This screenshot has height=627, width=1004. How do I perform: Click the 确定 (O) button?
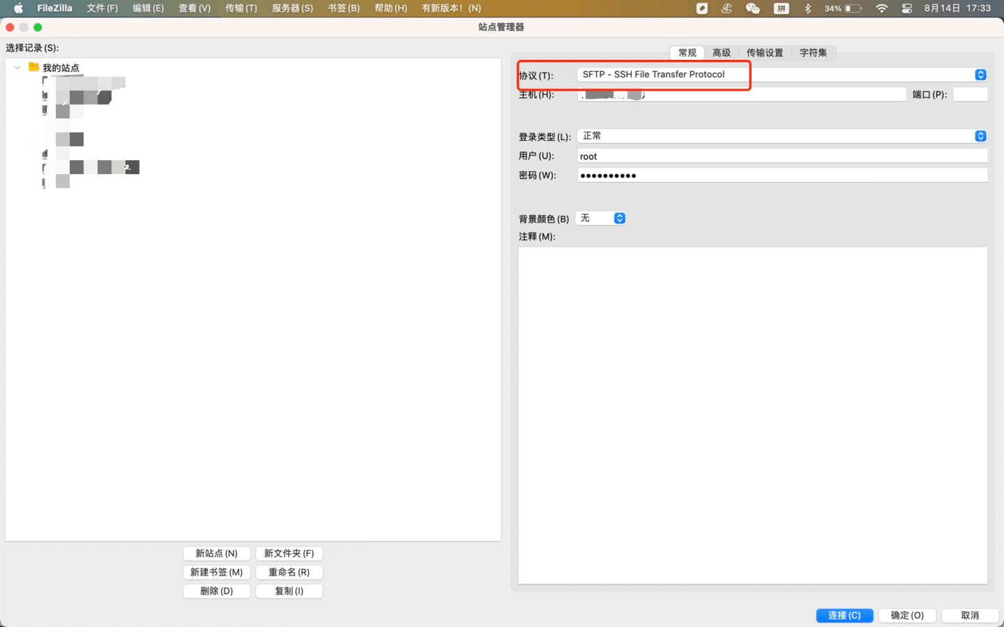click(908, 615)
